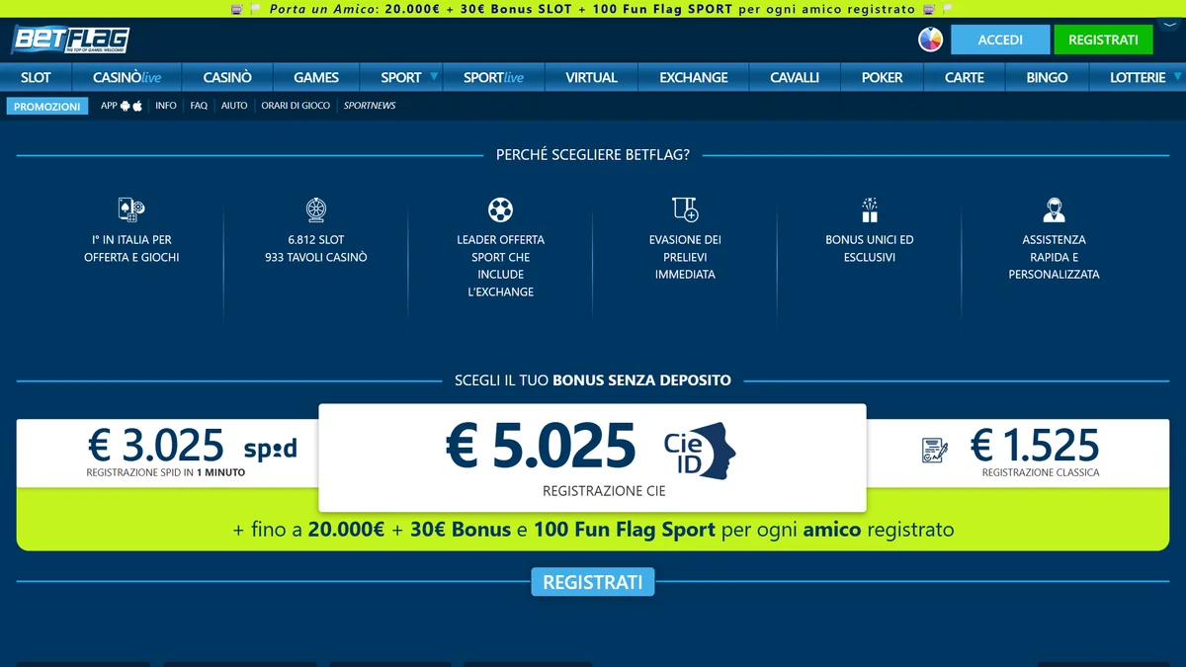Click the green REGISTRATI button in header
Image resolution: width=1186 pixels, height=667 pixels.
[1104, 40]
